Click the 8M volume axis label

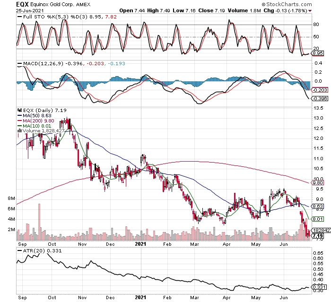coord(11,198)
